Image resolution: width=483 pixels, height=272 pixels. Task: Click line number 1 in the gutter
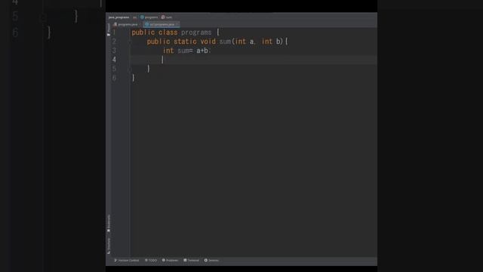[x=114, y=32]
